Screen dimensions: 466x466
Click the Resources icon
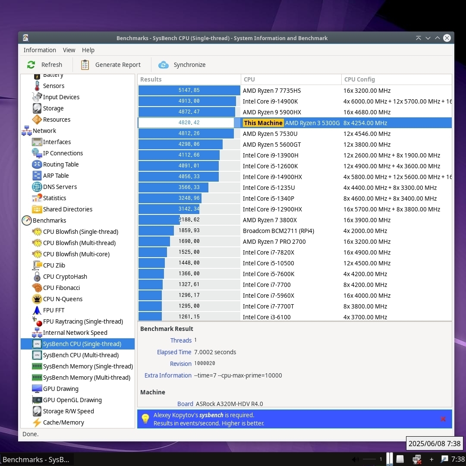(x=37, y=120)
